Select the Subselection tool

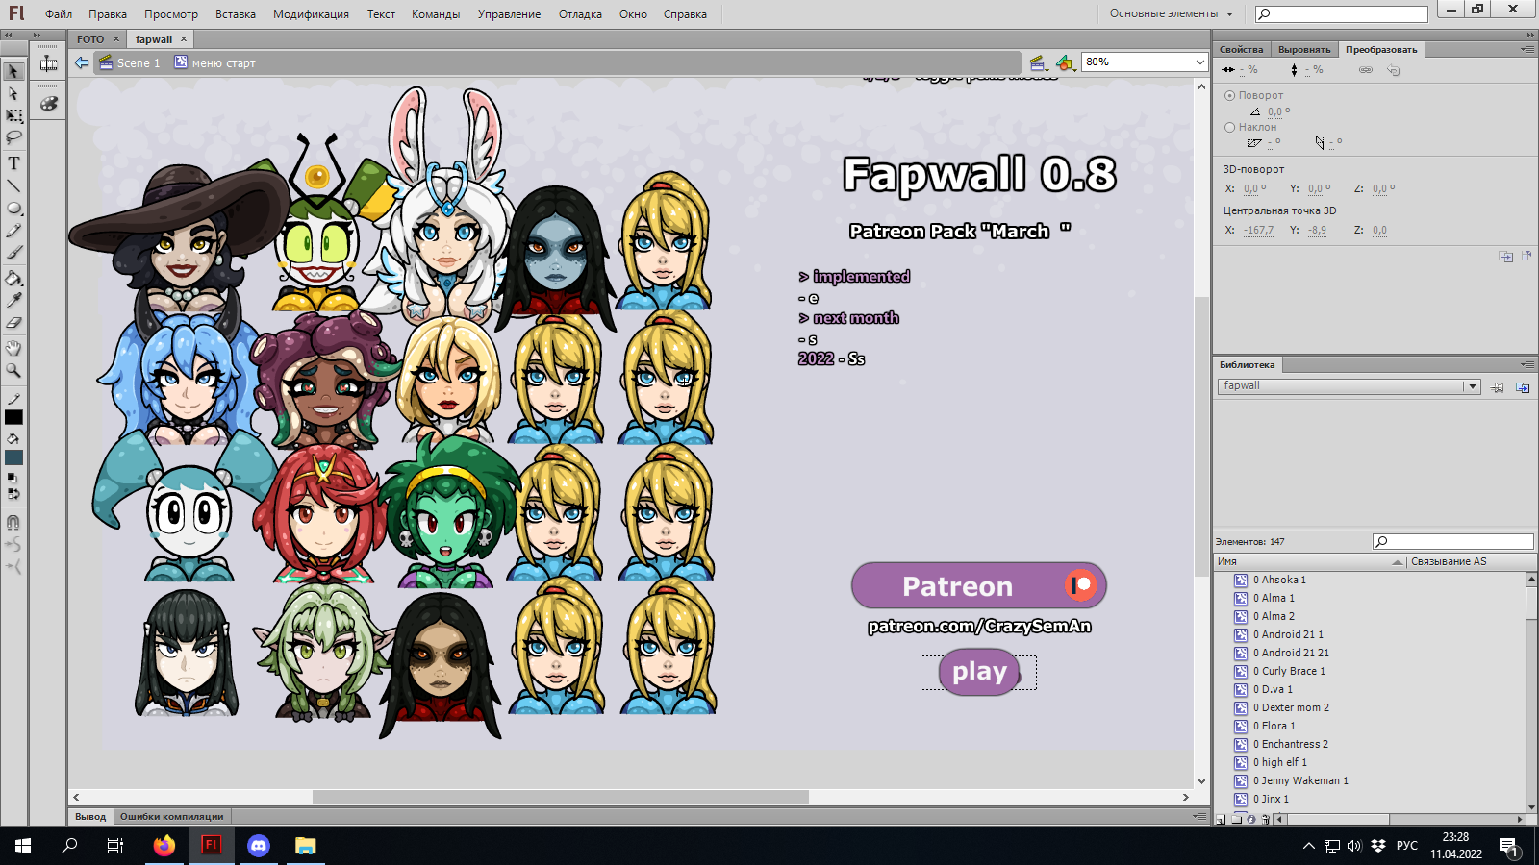pyautogui.click(x=13, y=94)
